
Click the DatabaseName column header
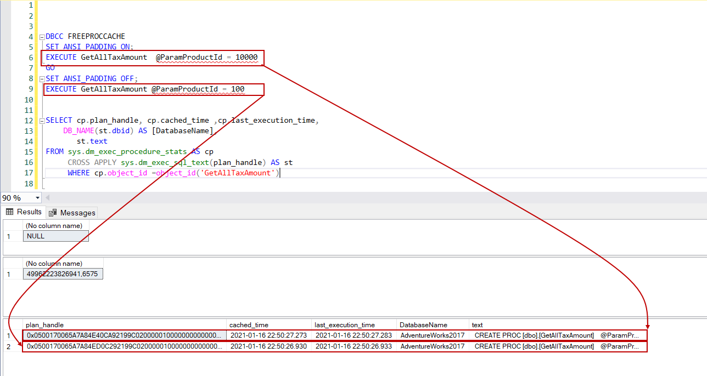click(434, 325)
